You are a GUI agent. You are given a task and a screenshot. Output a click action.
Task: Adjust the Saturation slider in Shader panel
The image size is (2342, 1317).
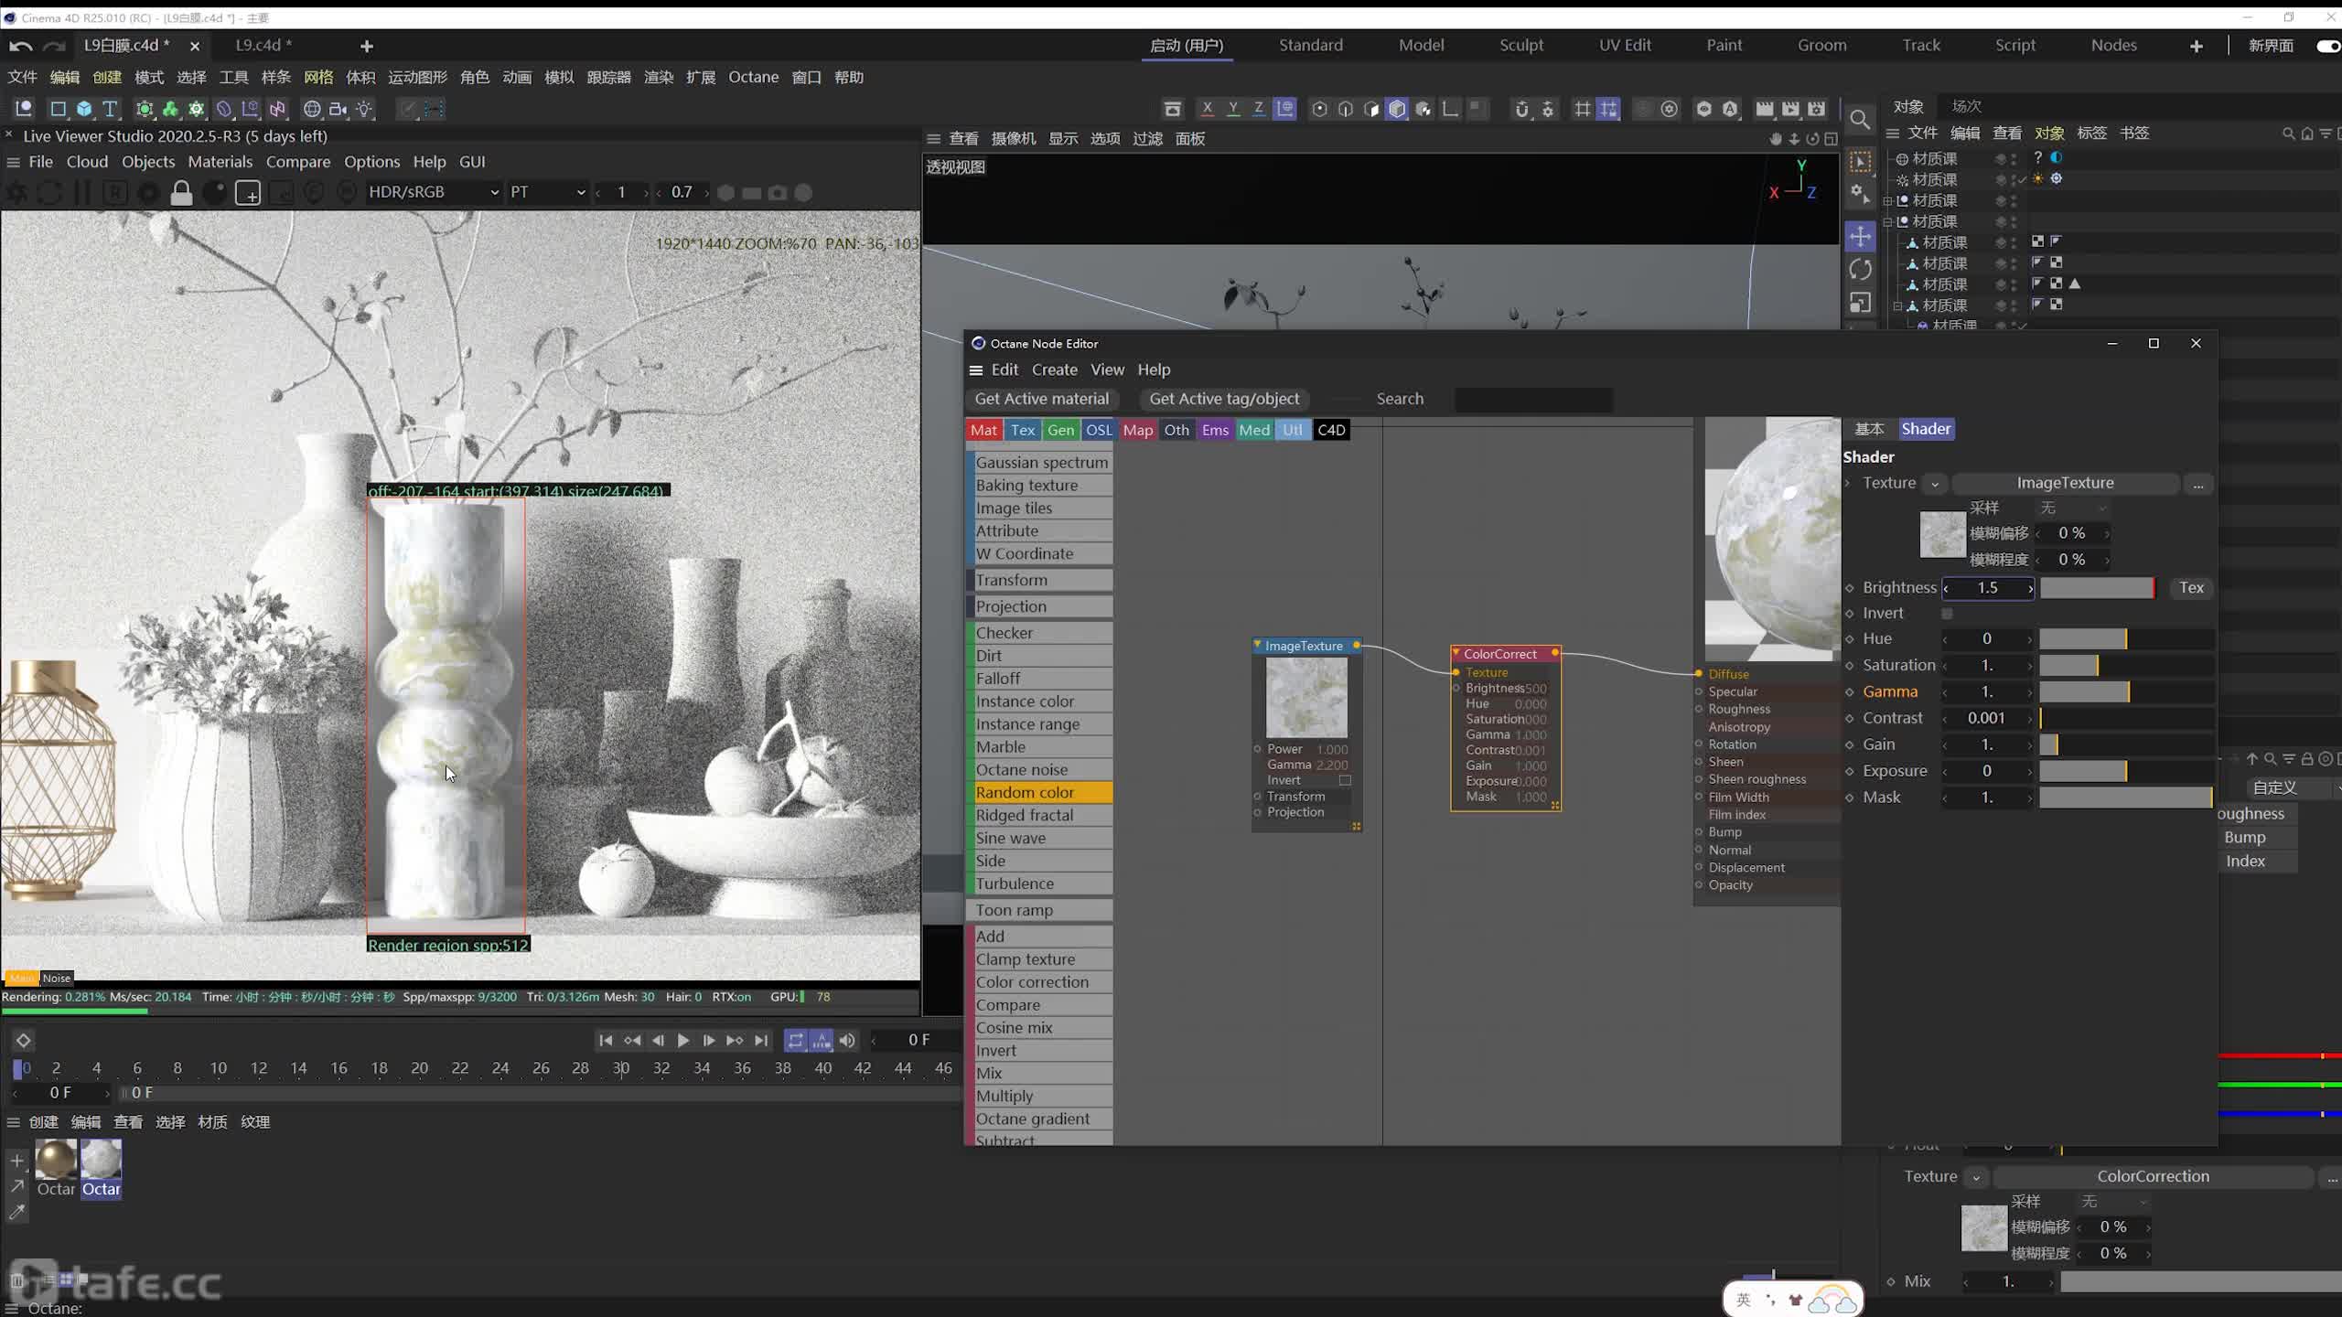coord(2126,666)
